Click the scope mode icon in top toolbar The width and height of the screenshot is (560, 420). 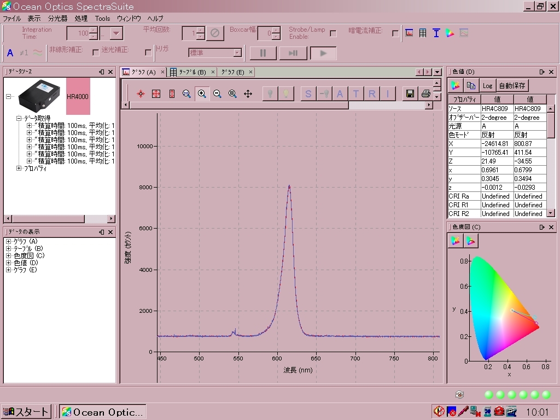point(409,33)
